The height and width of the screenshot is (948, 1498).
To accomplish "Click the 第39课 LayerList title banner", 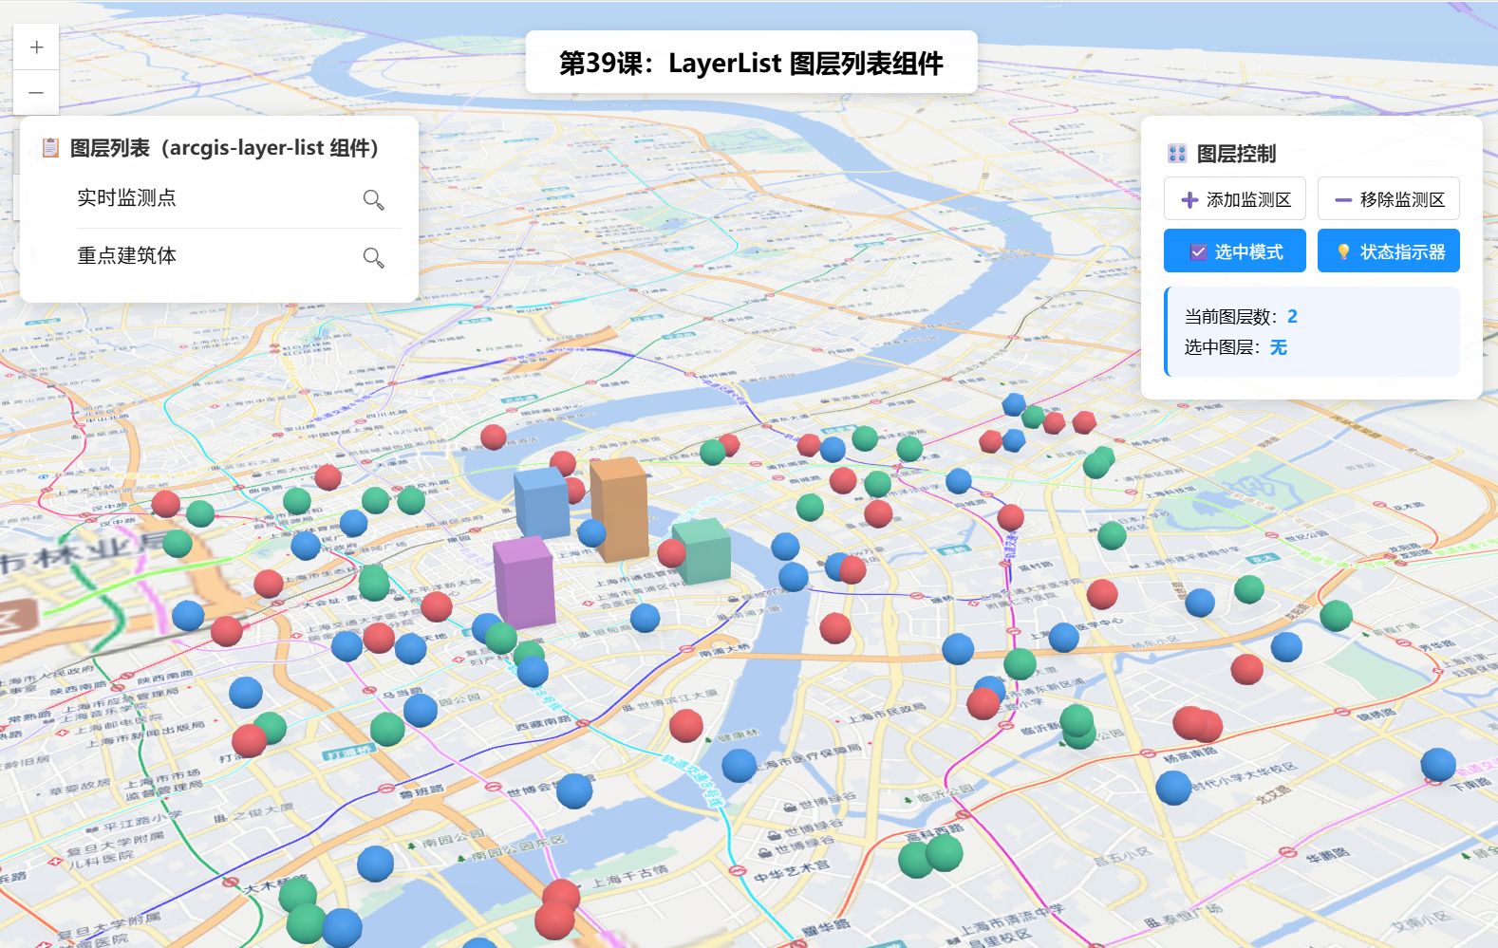I will [751, 63].
